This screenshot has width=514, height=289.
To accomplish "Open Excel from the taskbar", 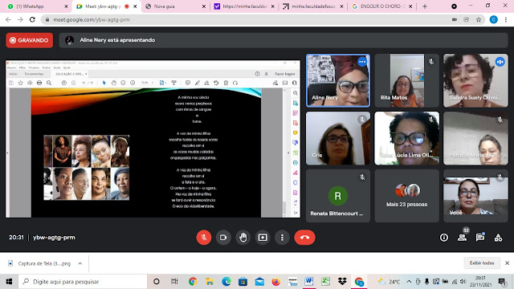I will pyautogui.click(x=325, y=282).
